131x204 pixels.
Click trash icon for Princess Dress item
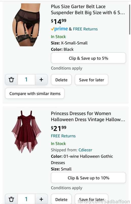[11, 199]
